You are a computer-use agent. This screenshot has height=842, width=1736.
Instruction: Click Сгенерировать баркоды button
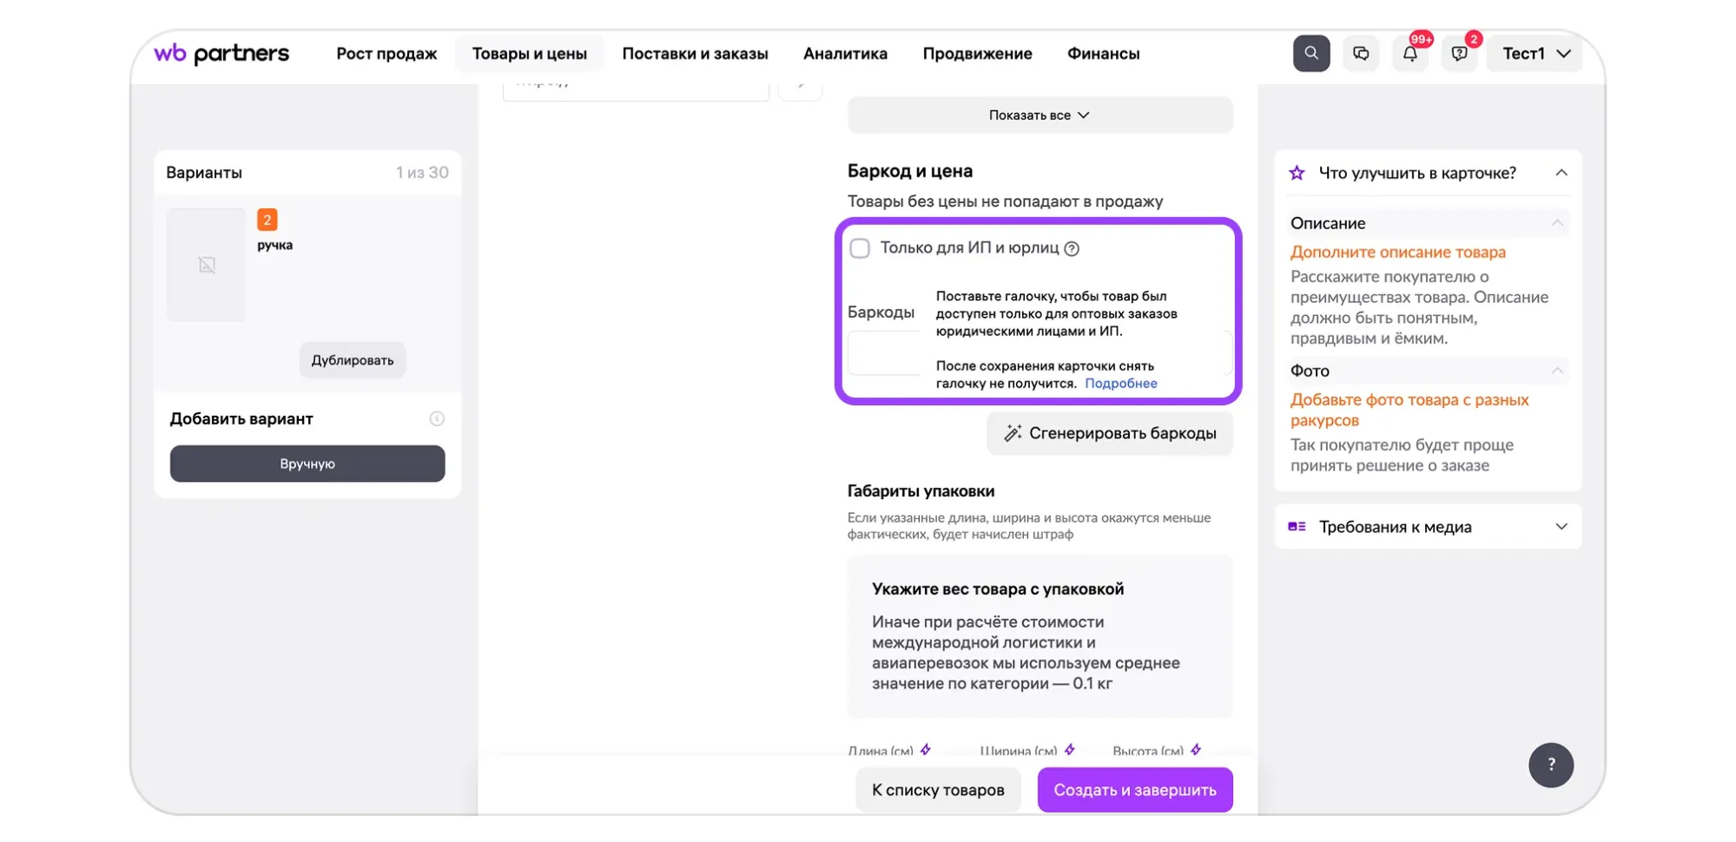coord(1109,433)
